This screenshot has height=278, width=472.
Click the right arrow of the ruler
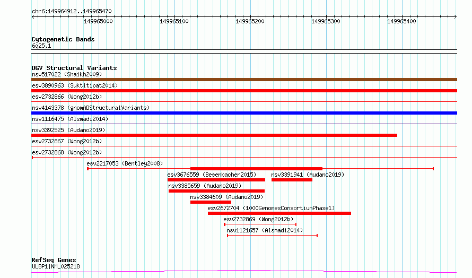click(x=456, y=16)
